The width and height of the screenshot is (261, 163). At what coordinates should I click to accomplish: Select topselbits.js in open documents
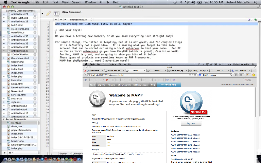(18, 33)
